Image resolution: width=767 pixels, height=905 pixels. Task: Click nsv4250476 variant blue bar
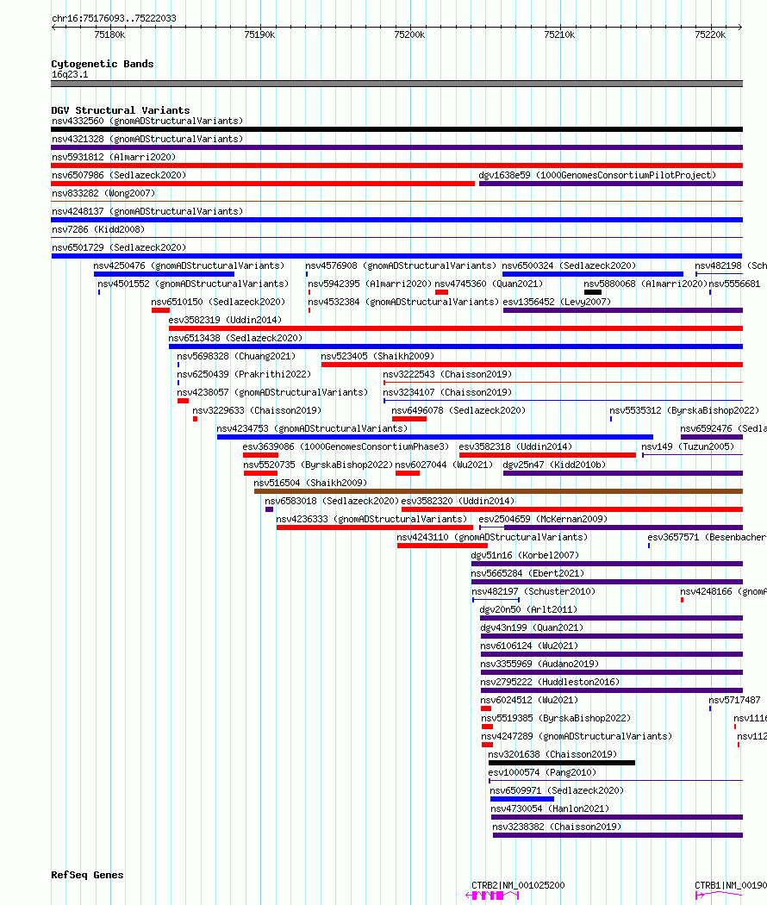[164, 274]
